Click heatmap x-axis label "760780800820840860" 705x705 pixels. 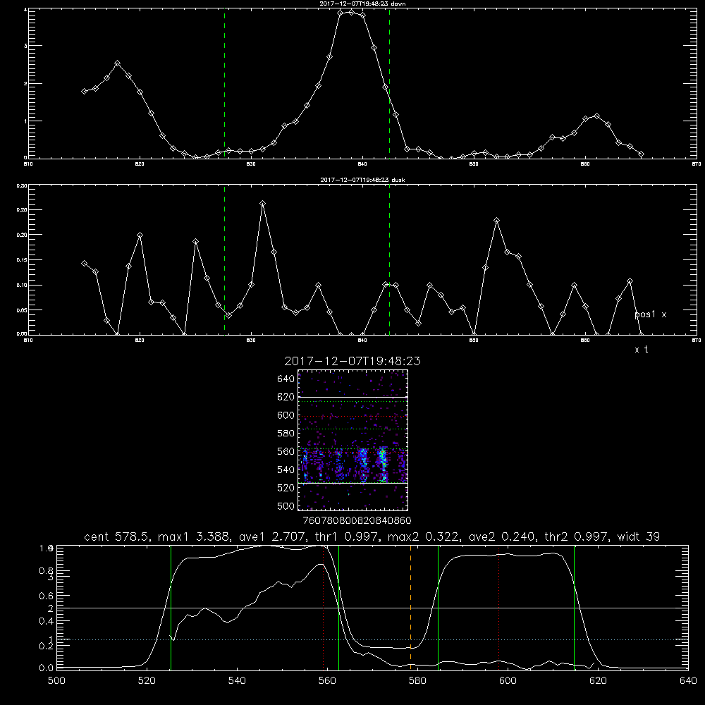pyautogui.click(x=357, y=520)
